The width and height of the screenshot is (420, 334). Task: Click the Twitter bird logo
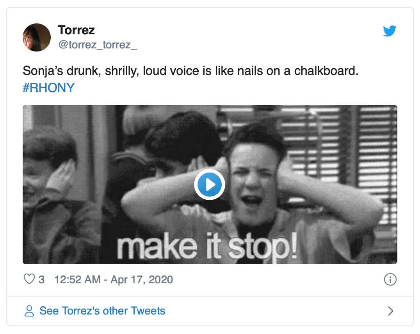pyautogui.click(x=390, y=31)
